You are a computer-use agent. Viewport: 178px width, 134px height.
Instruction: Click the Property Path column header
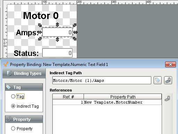[123, 97]
